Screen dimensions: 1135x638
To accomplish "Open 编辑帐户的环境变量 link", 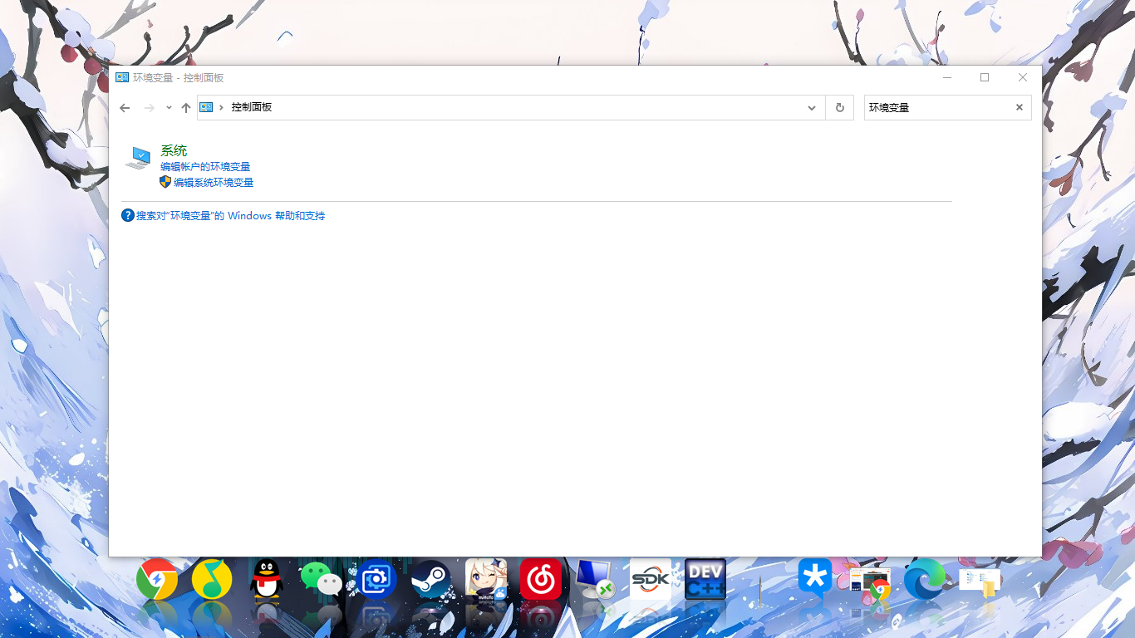I will pos(205,167).
